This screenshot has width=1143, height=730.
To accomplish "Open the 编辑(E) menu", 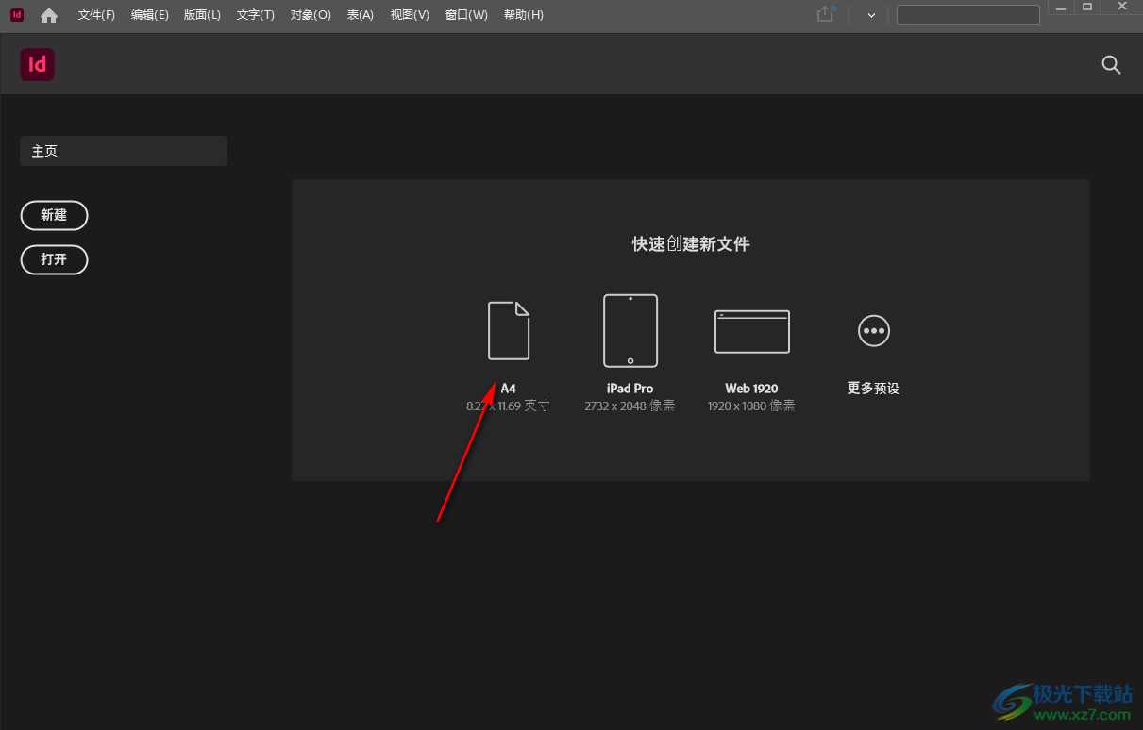I will tap(150, 15).
